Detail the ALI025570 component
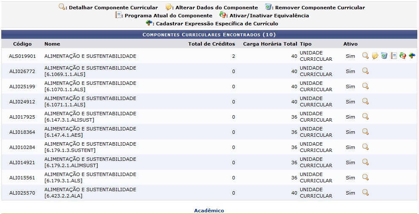 click(365, 192)
